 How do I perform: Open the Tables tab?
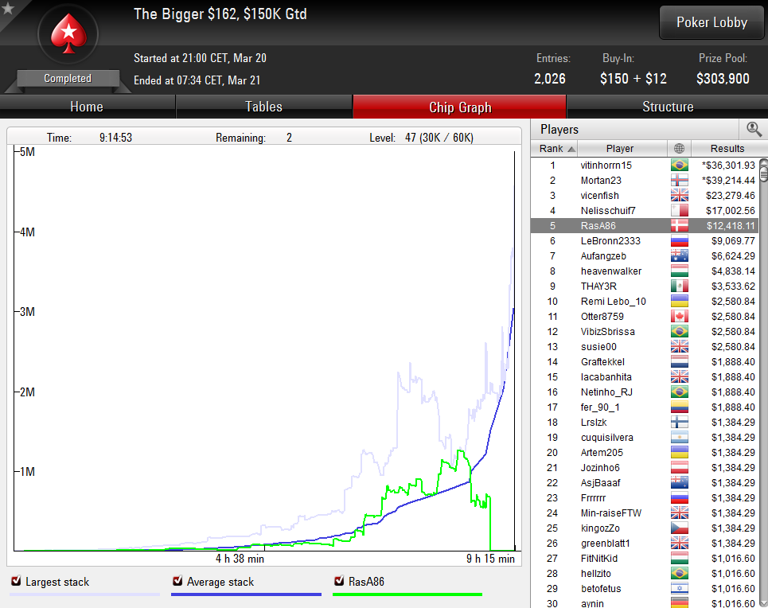click(x=264, y=107)
